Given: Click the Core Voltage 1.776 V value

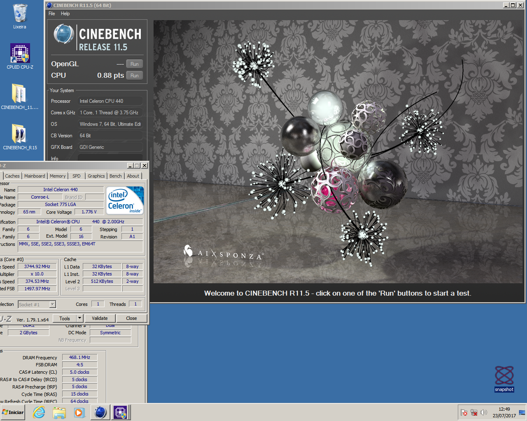Looking at the screenshot, I should point(89,212).
